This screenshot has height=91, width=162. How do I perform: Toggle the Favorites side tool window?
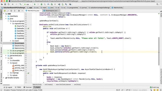coord(1,65)
